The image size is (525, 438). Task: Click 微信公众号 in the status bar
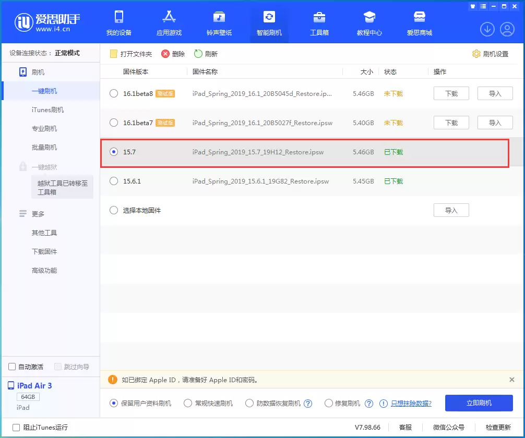point(449,427)
